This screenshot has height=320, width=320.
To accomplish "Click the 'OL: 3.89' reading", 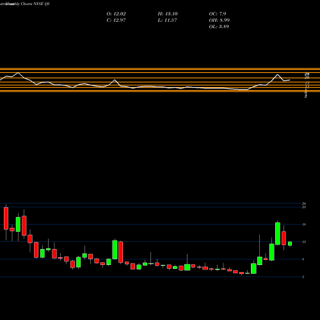I will 219,27.
